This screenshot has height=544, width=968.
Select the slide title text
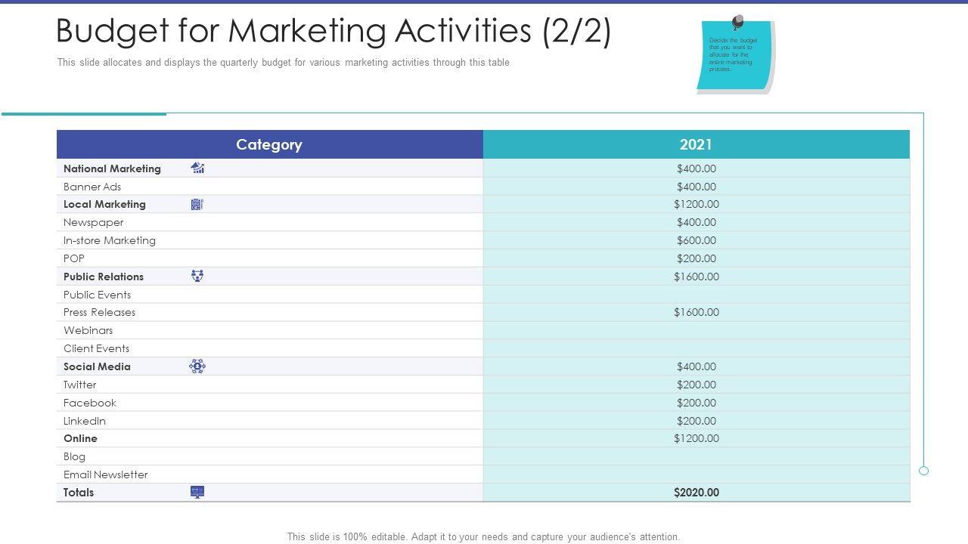point(334,32)
